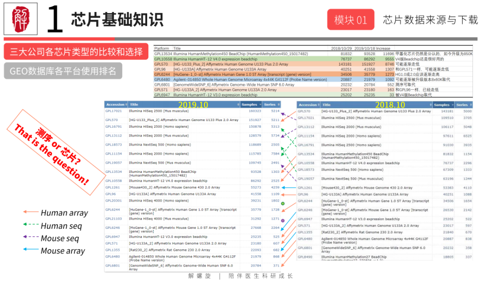Open GPL21103 link in 2019.10 table
Viewport: 480px width, 281px height.
click(x=113, y=219)
